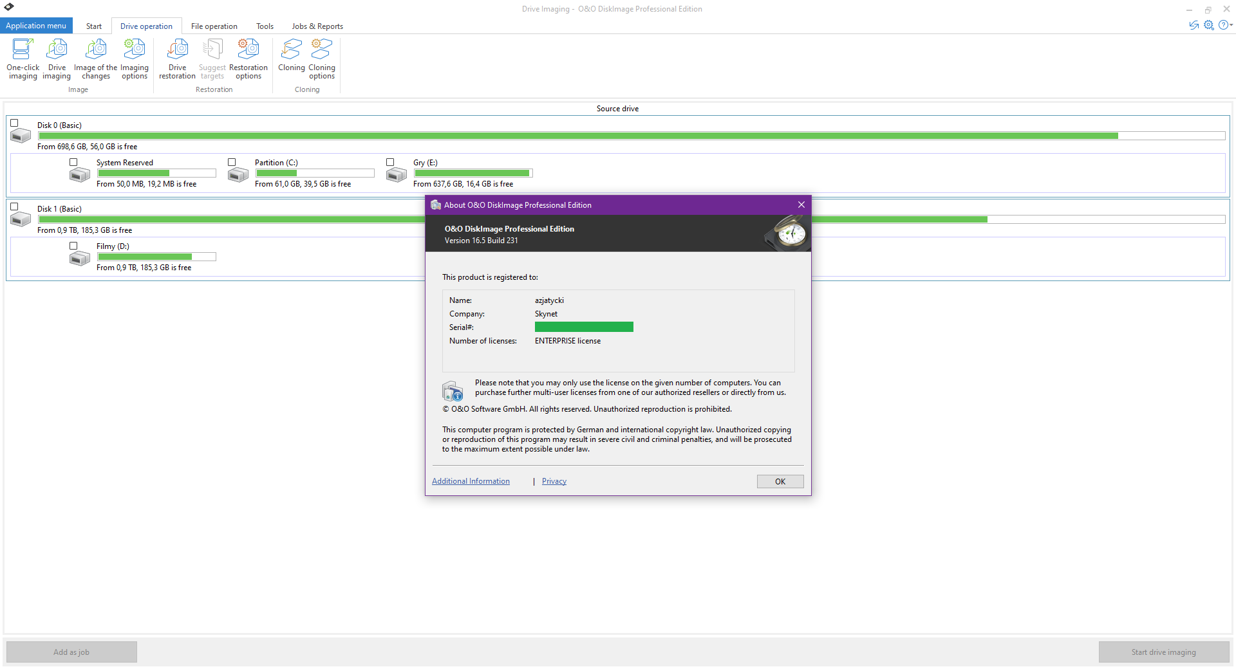
Task: Click the license info icon in the About dialog
Action: click(453, 390)
